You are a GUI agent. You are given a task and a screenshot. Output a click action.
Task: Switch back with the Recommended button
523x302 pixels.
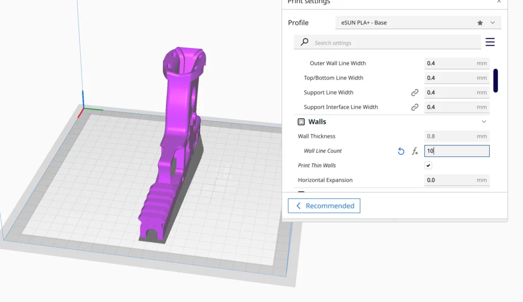324,206
